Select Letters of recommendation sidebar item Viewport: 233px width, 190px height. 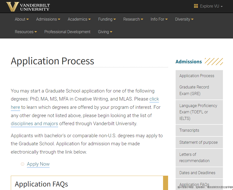tap(199, 158)
